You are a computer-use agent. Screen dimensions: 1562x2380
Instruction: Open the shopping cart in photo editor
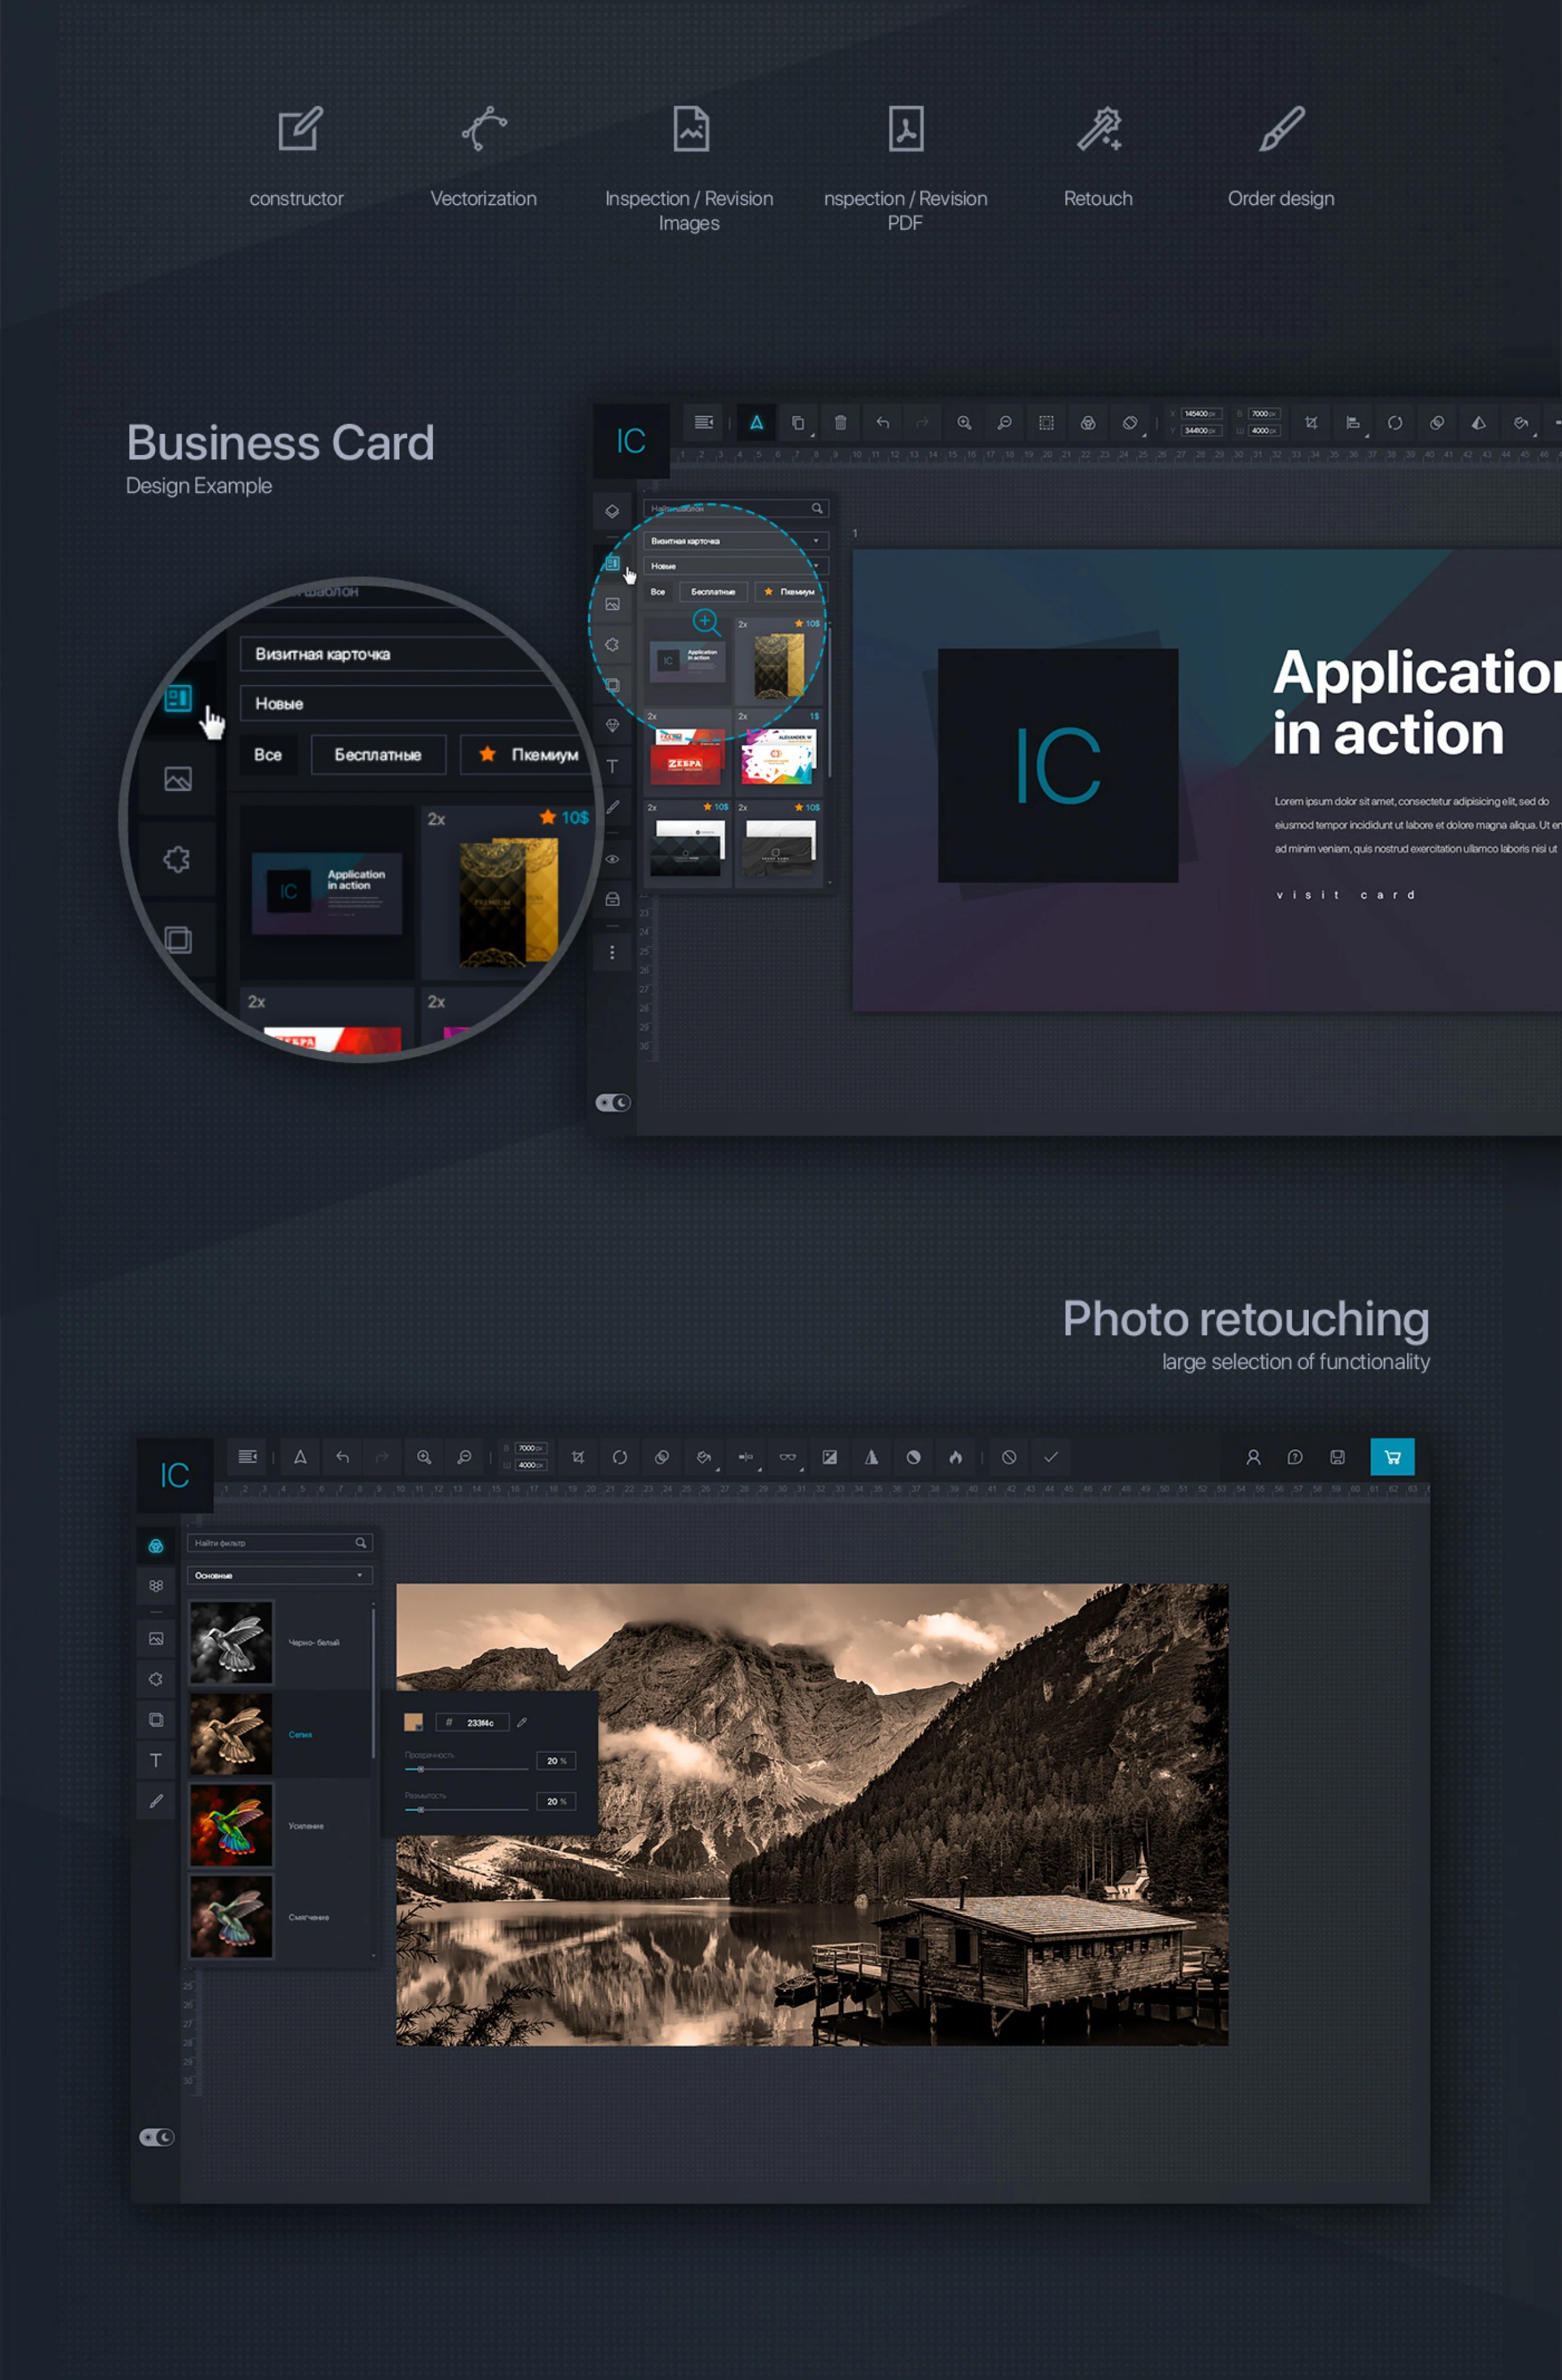point(1392,1457)
